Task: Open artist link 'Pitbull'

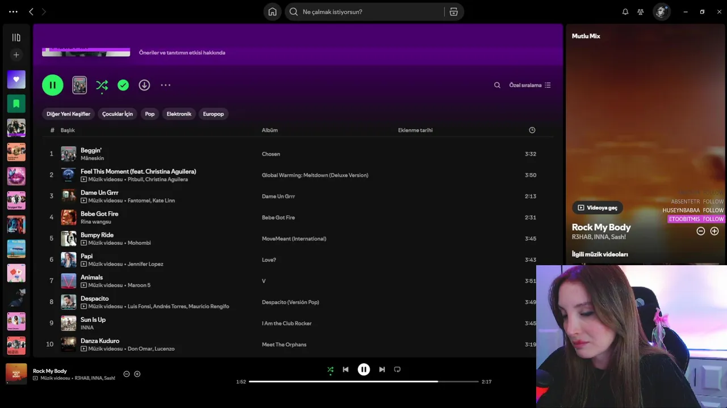Action: [135, 180]
